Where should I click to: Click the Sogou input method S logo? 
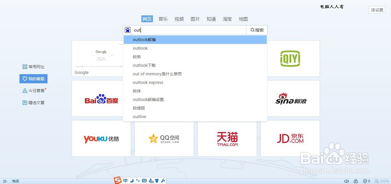click(118, 180)
